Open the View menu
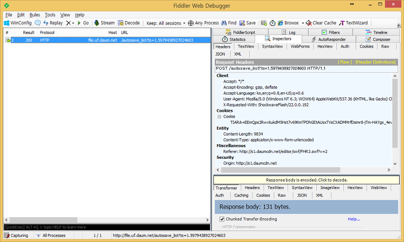 [65, 15]
